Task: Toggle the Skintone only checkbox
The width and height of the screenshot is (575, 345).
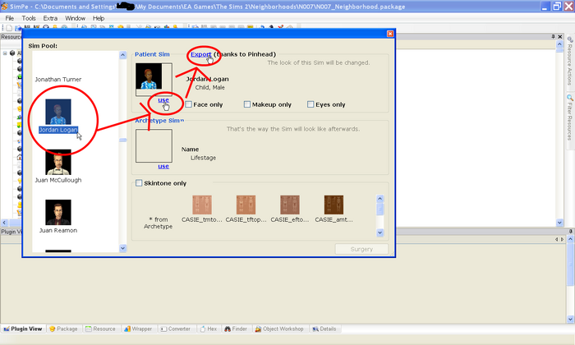Action: (139, 183)
